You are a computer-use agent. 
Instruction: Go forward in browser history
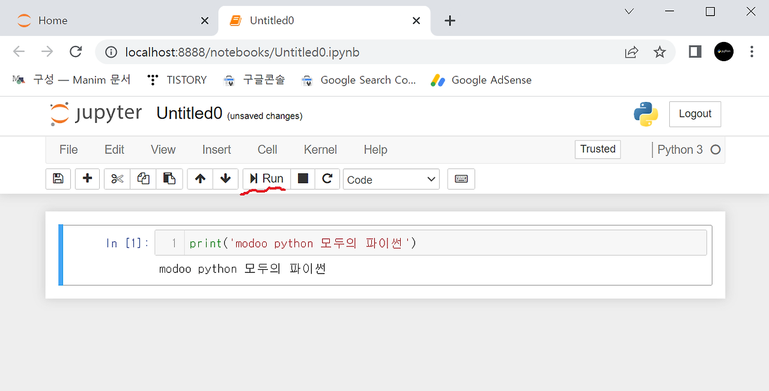[47, 52]
